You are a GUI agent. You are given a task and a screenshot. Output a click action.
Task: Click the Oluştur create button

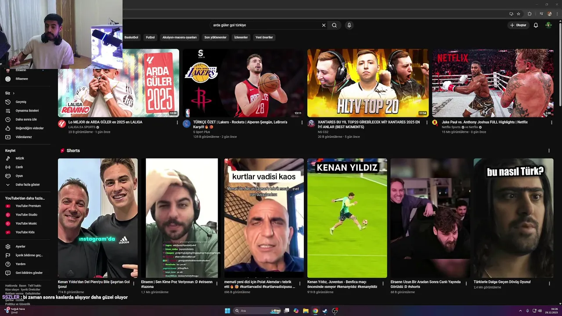(518, 25)
